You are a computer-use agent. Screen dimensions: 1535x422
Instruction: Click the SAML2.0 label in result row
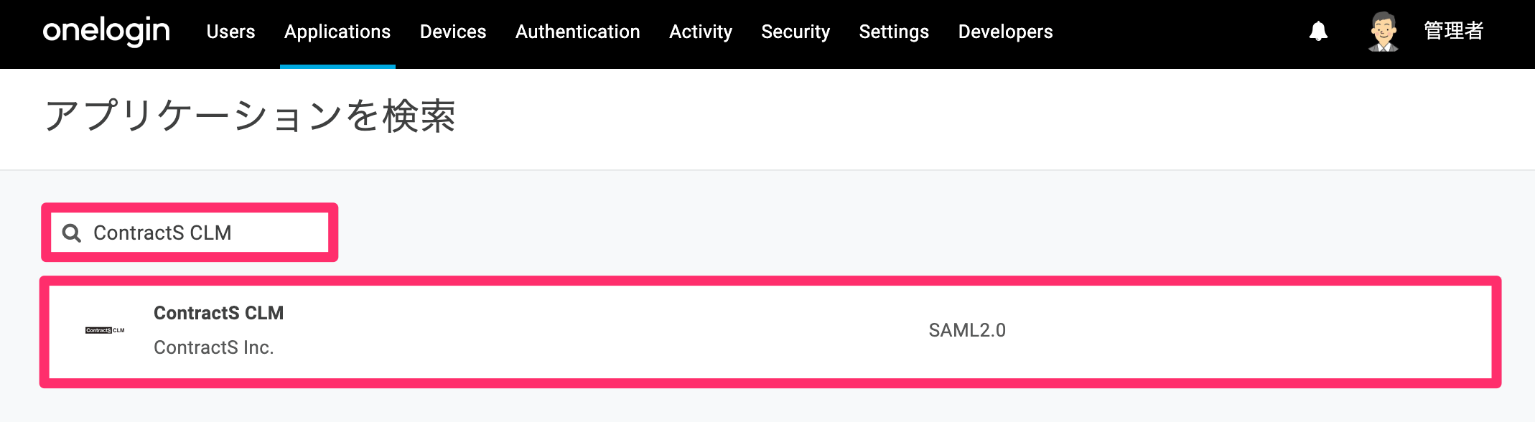click(x=967, y=330)
